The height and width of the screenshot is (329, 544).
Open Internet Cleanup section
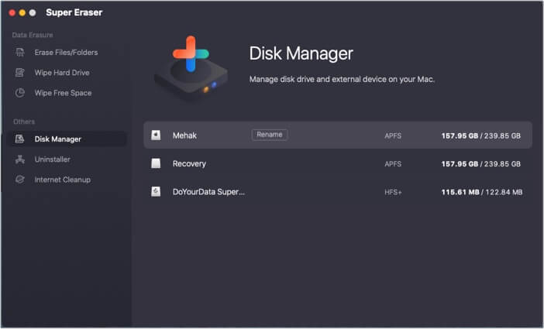coord(63,180)
